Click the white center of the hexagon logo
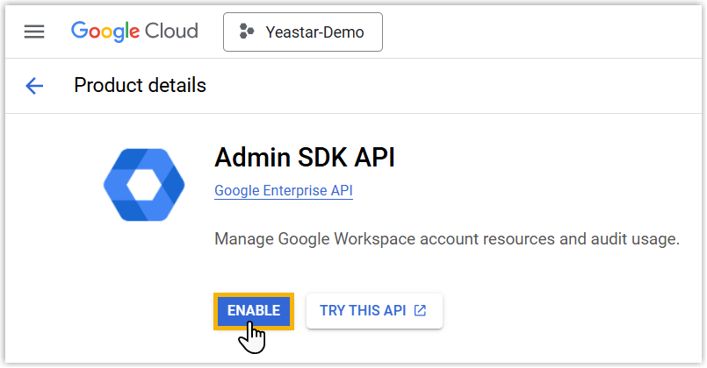 click(x=144, y=182)
